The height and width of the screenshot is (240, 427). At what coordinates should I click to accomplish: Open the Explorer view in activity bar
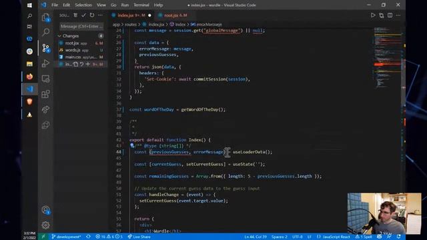click(x=46, y=18)
